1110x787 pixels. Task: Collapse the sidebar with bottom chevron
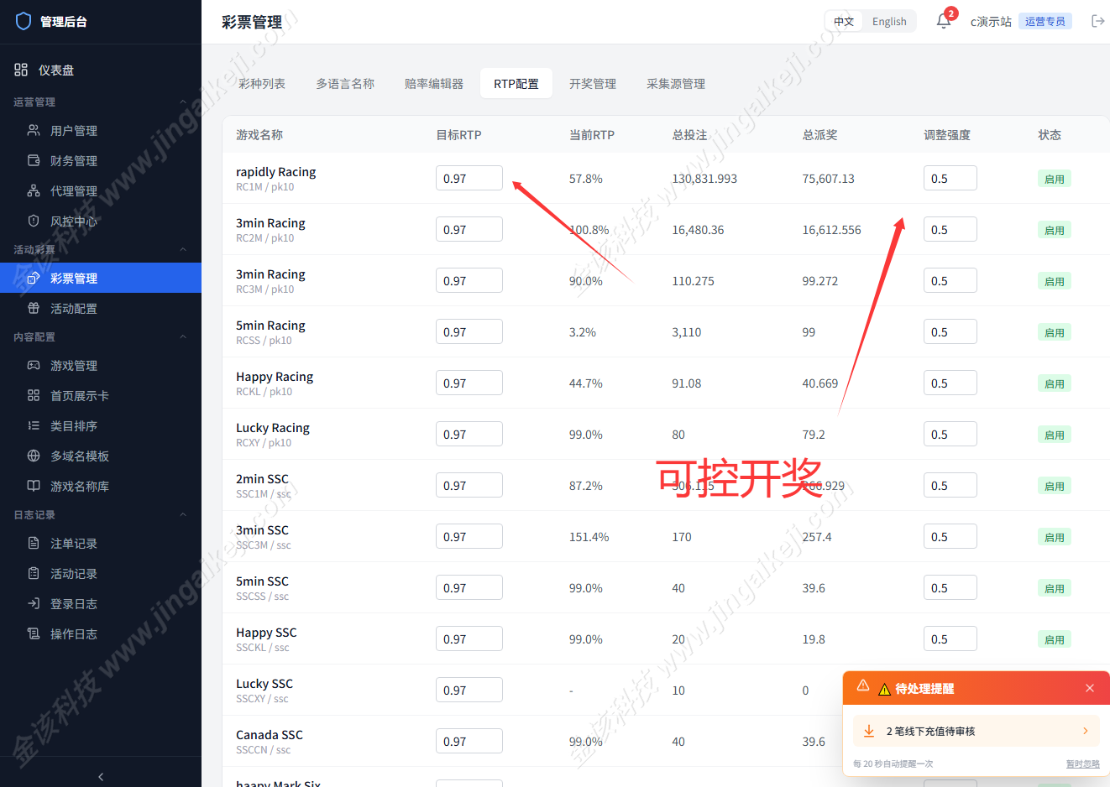click(101, 777)
